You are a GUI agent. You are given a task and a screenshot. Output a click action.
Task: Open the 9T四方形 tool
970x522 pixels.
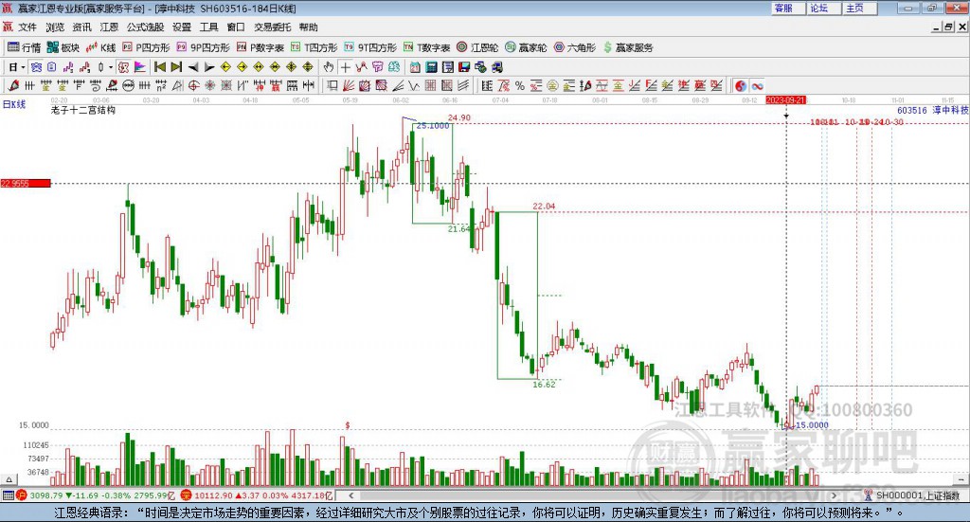(x=370, y=47)
